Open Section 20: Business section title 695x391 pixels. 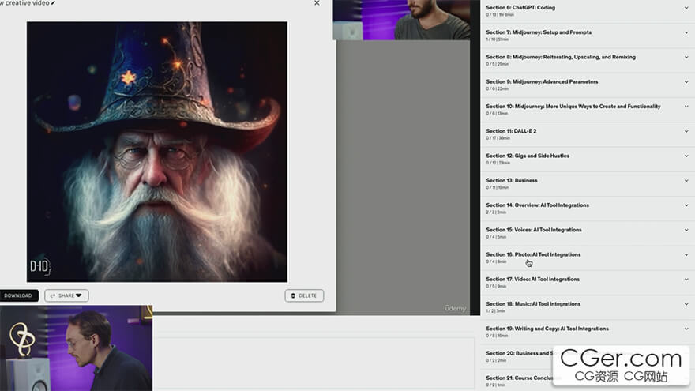[x=519, y=353]
